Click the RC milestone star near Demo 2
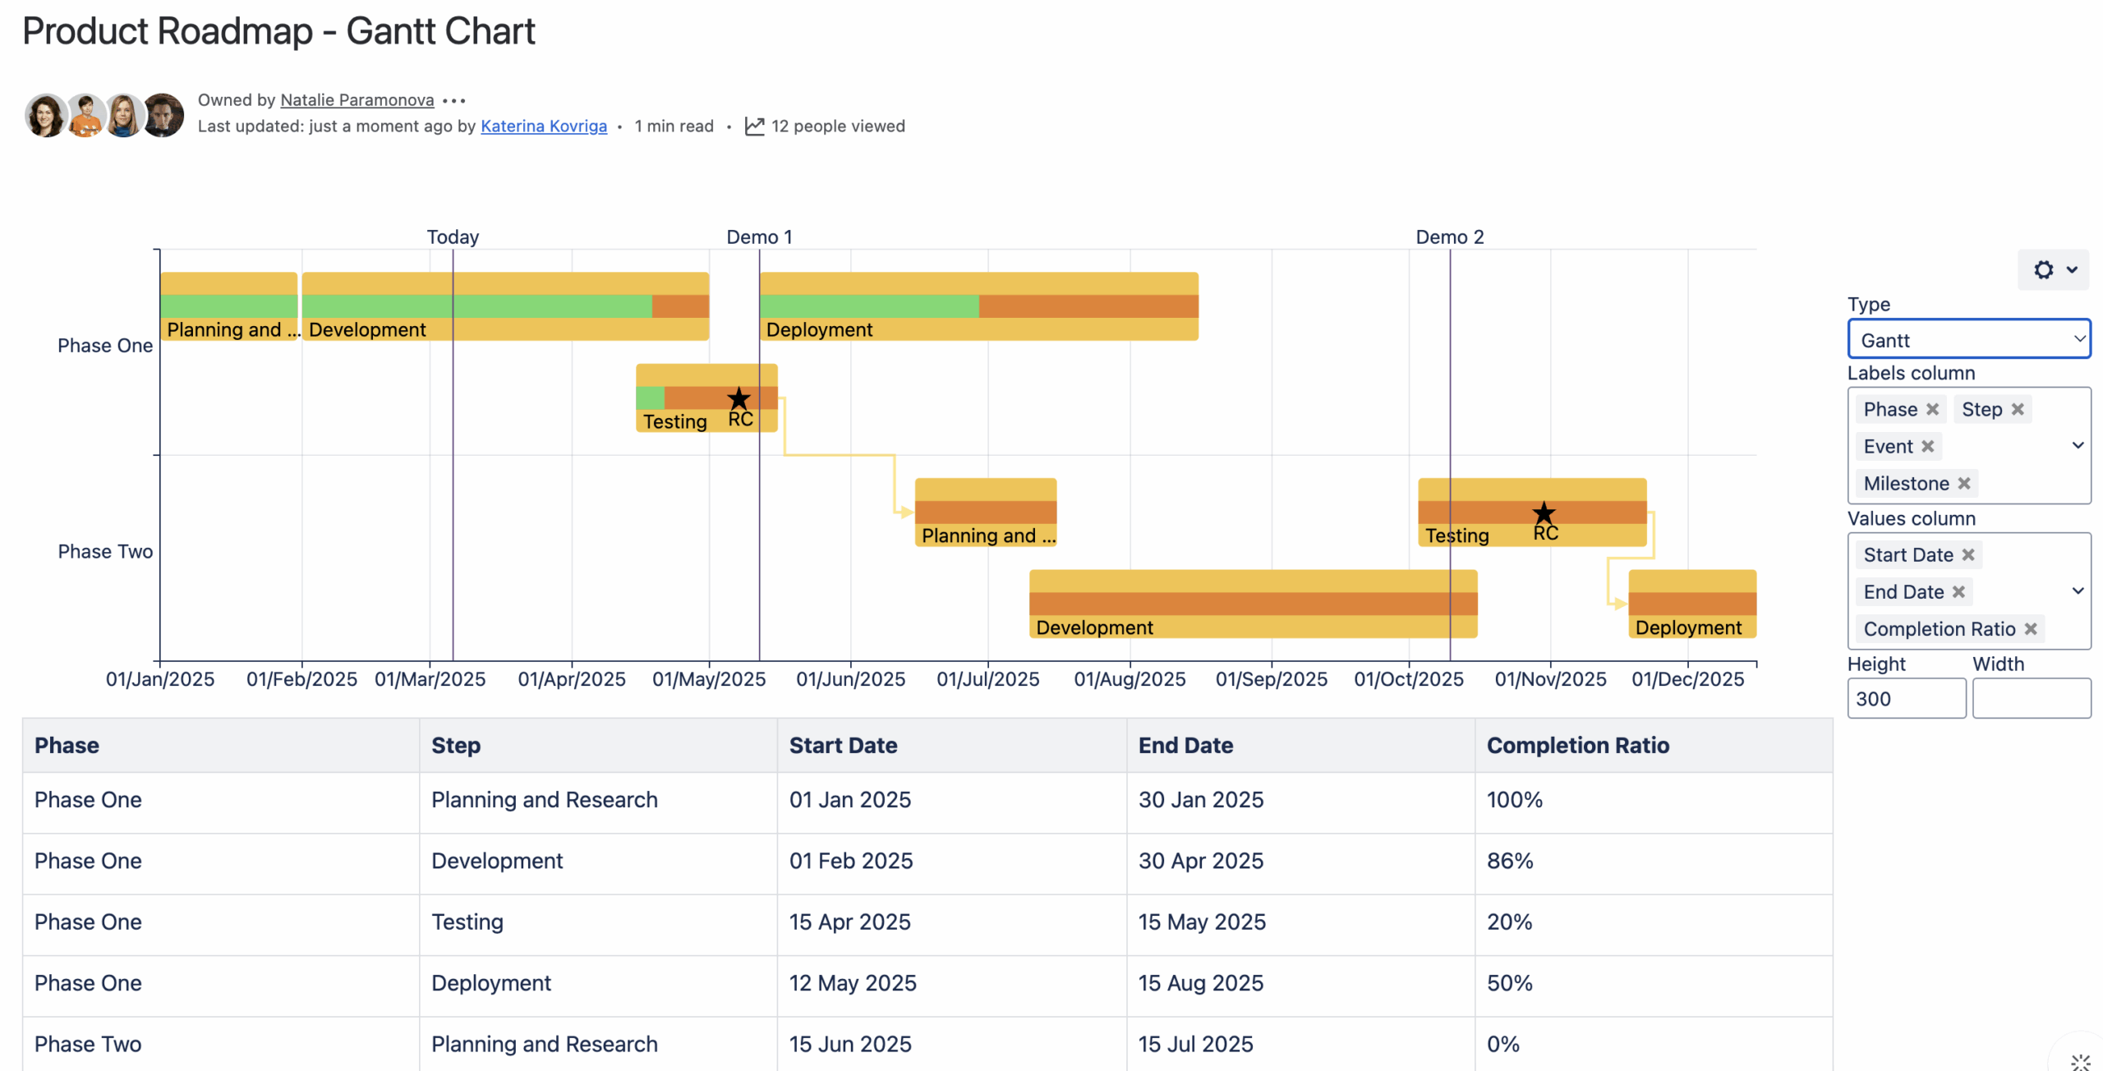Viewport: 2103px width, 1071px height. [x=1544, y=513]
